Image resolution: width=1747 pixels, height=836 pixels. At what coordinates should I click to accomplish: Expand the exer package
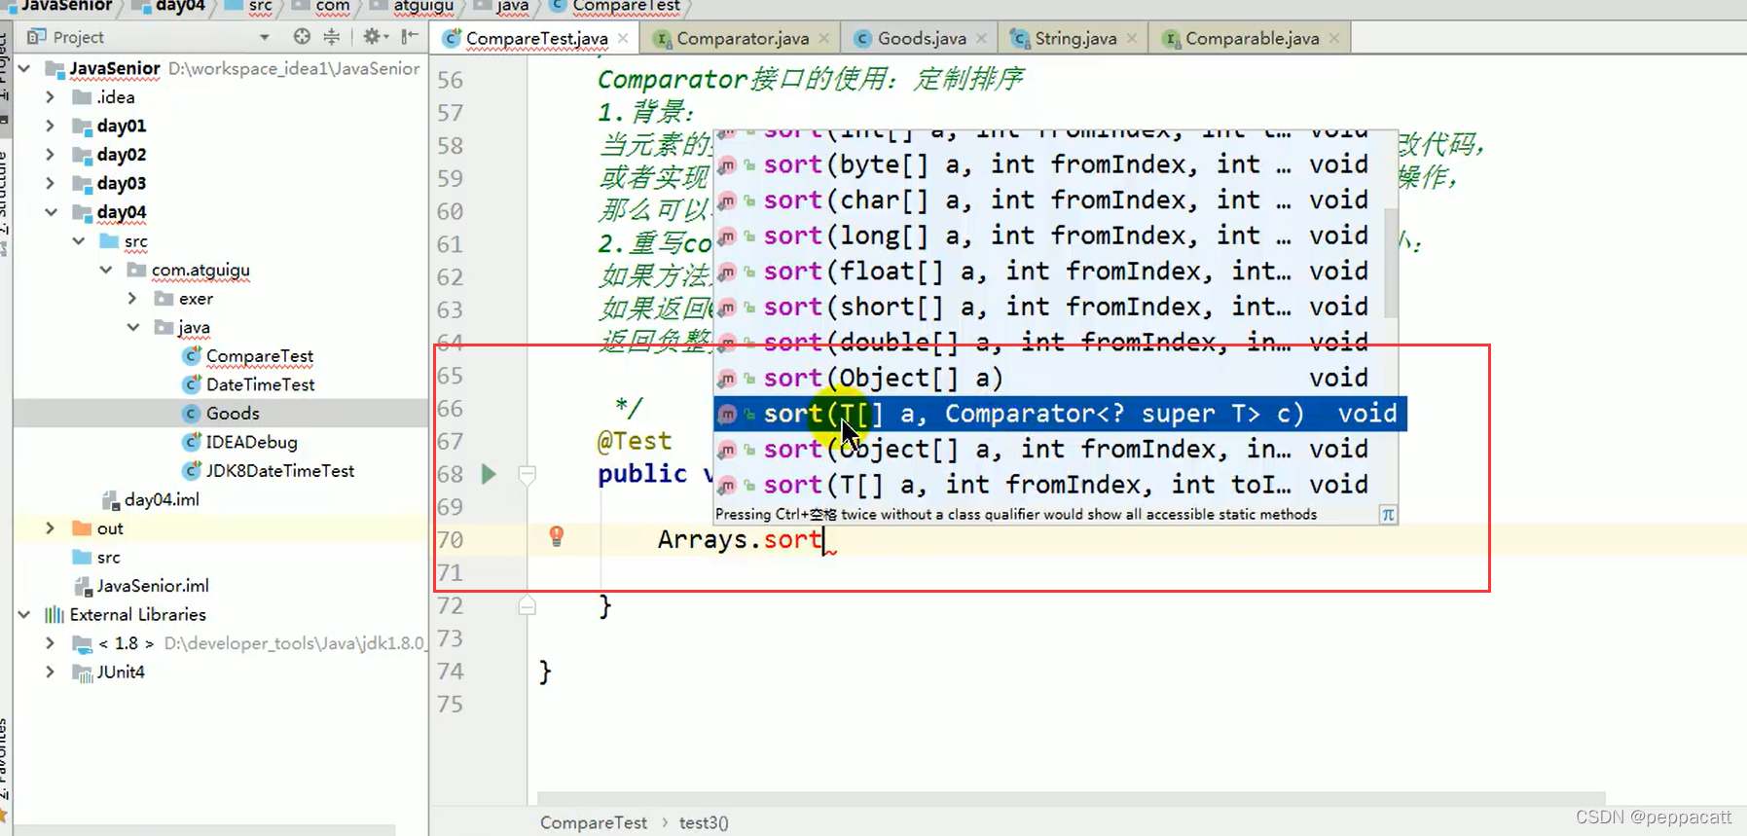[132, 299]
